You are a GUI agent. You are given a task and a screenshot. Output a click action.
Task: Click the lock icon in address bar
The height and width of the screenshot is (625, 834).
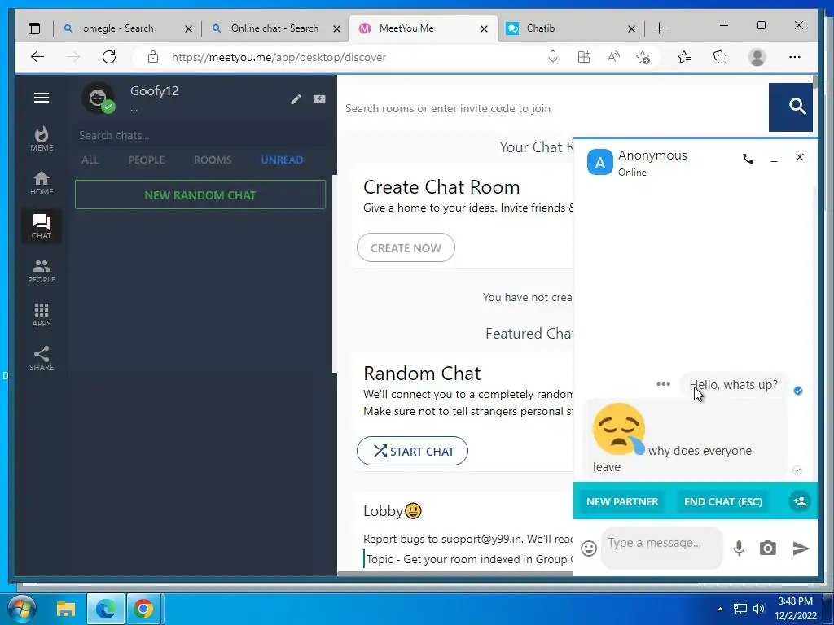[x=152, y=57]
